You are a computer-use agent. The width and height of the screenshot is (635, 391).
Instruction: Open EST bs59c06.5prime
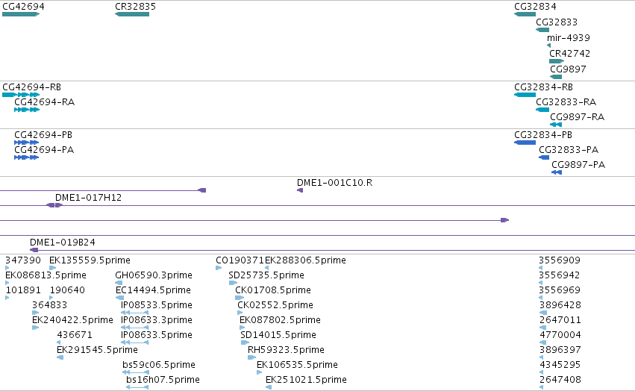(x=136, y=372)
